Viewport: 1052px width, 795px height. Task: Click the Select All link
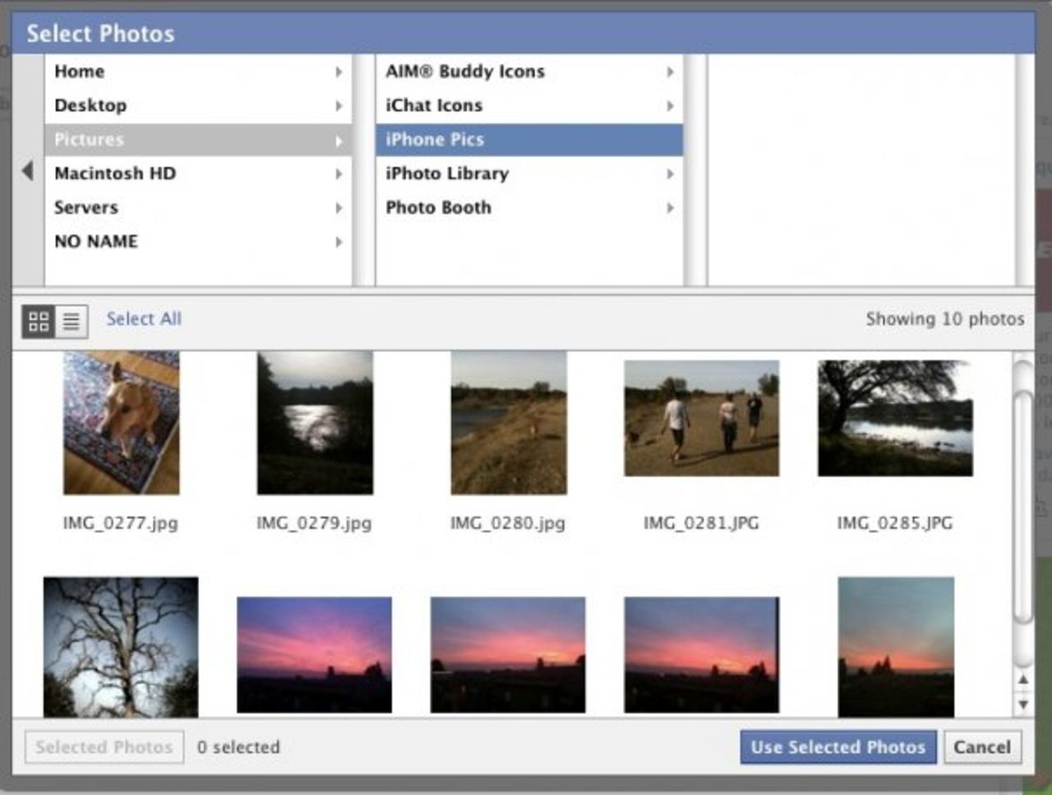tap(144, 319)
